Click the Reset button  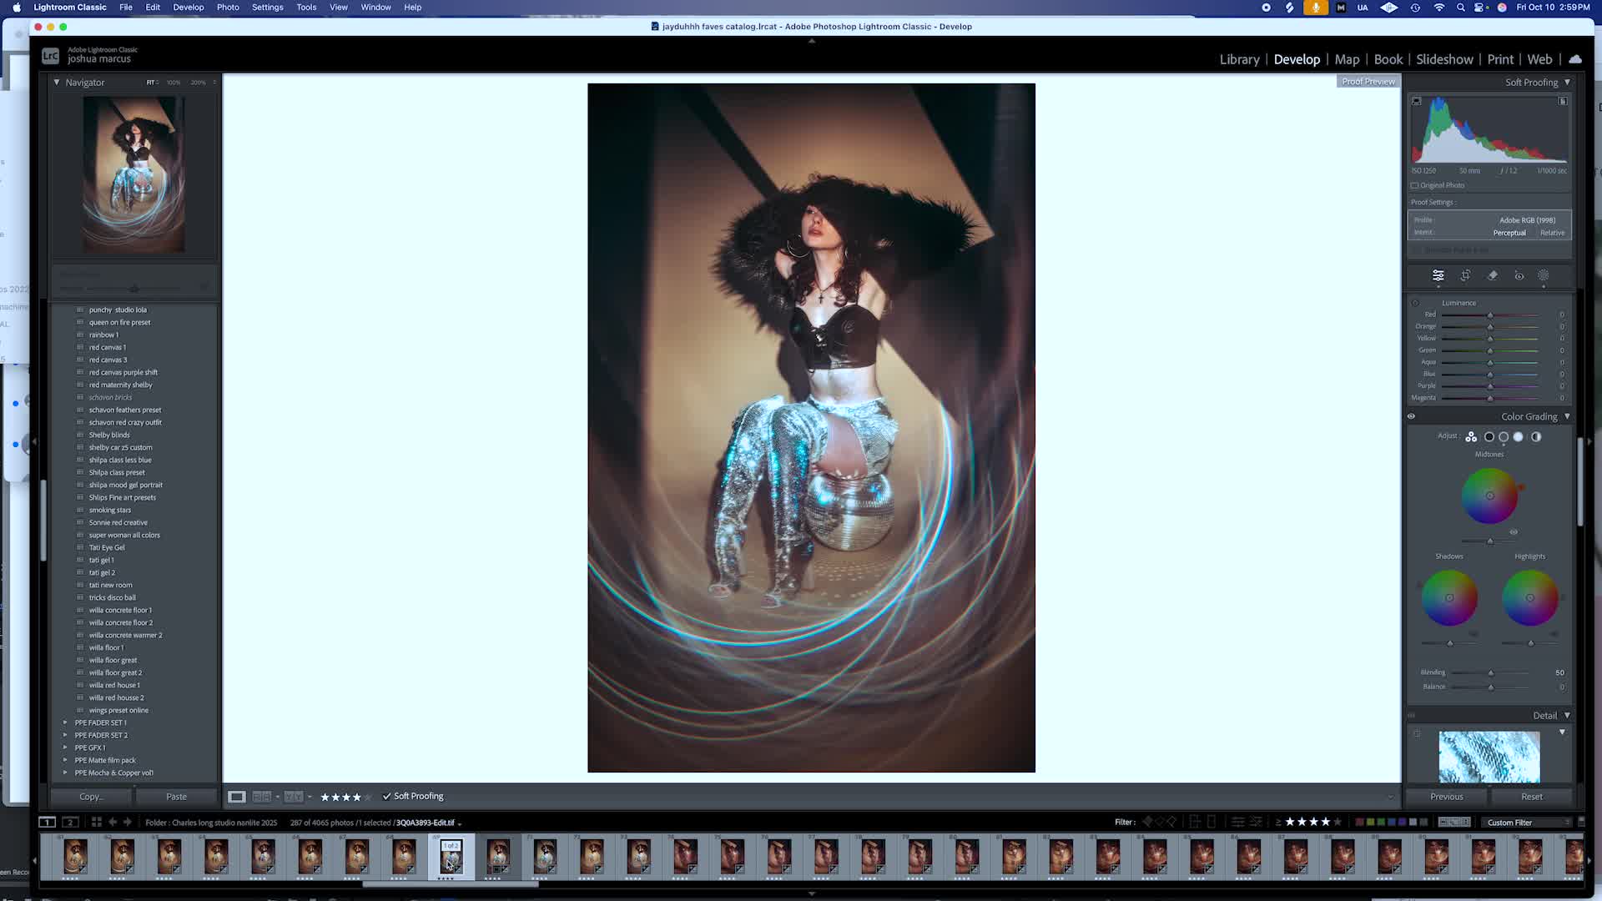[x=1531, y=797]
